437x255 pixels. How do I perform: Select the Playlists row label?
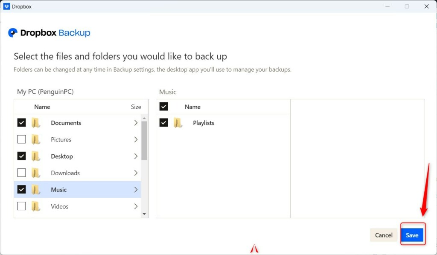tap(204, 123)
